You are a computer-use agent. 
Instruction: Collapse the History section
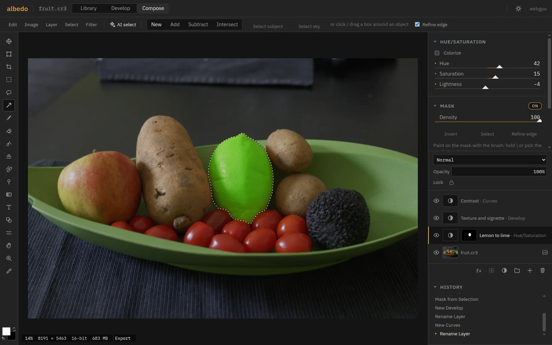pyautogui.click(x=435, y=287)
